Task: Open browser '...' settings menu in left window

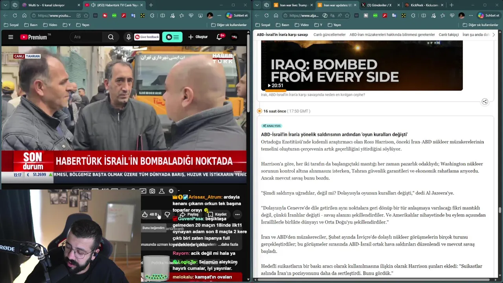Action: point(219,15)
